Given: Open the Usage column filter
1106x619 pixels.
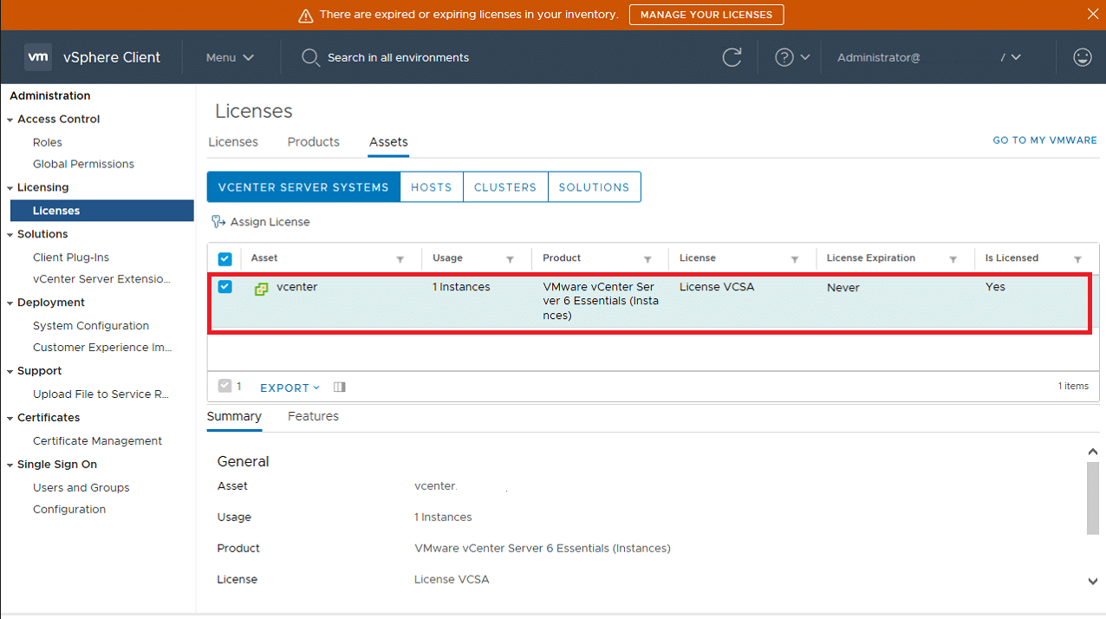Looking at the screenshot, I should (510, 259).
